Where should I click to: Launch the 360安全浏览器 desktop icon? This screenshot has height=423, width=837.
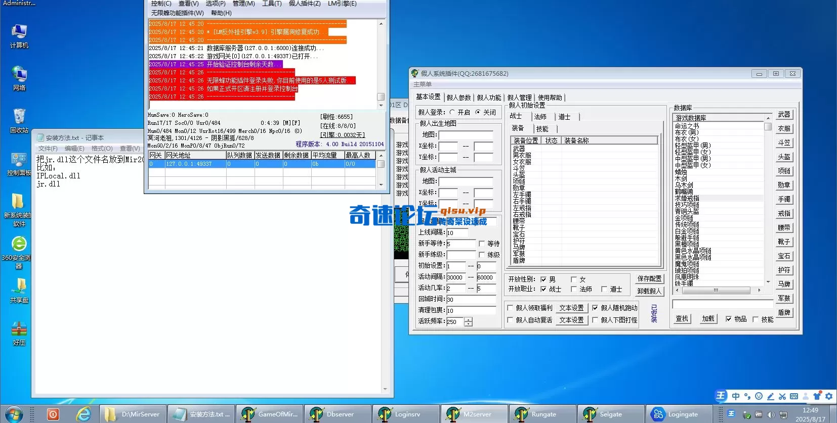pos(19,252)
